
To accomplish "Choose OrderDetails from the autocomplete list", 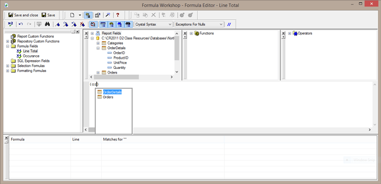I will tap(112, 92).
